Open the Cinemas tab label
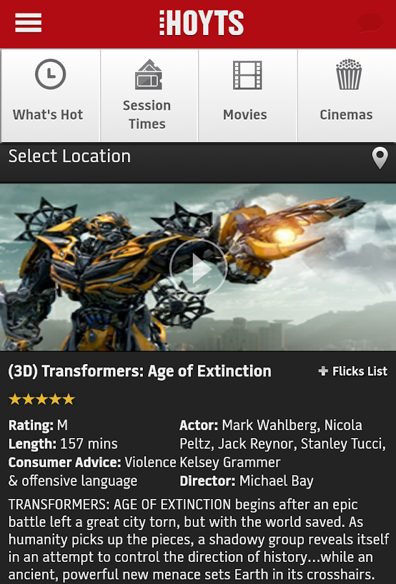 pos(346,115)
